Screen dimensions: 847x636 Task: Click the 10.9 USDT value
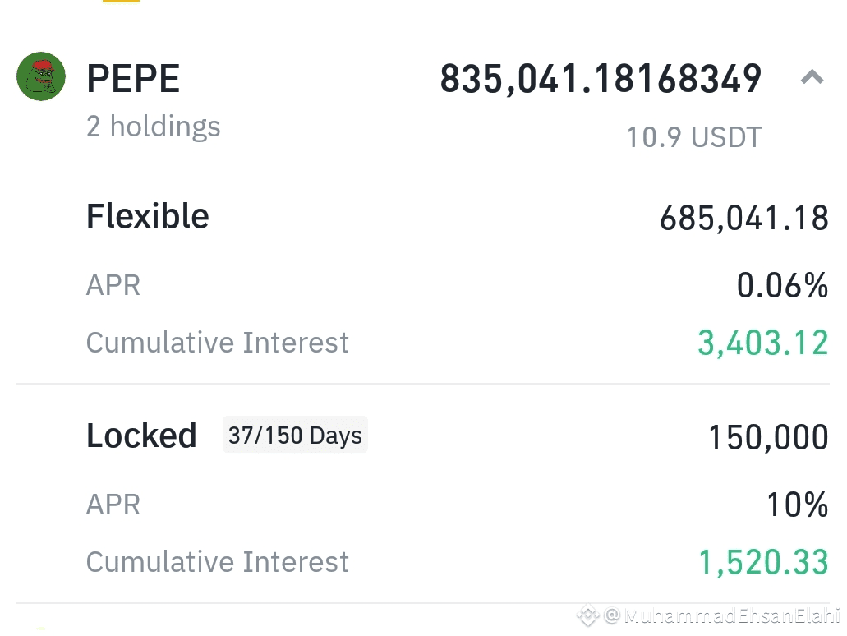pyautogui.click(x=694, y=136)
